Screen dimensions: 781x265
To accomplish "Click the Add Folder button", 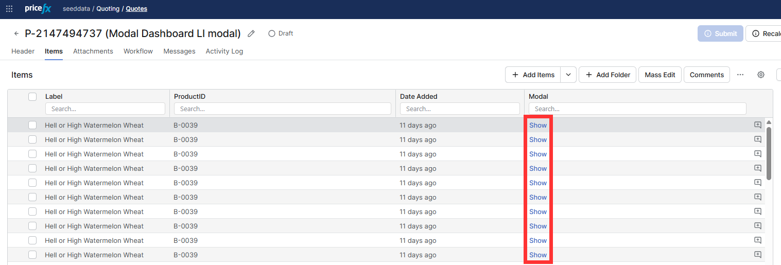I will pos(608,75).
